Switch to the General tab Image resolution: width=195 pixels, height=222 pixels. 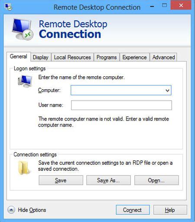(19, 56)
